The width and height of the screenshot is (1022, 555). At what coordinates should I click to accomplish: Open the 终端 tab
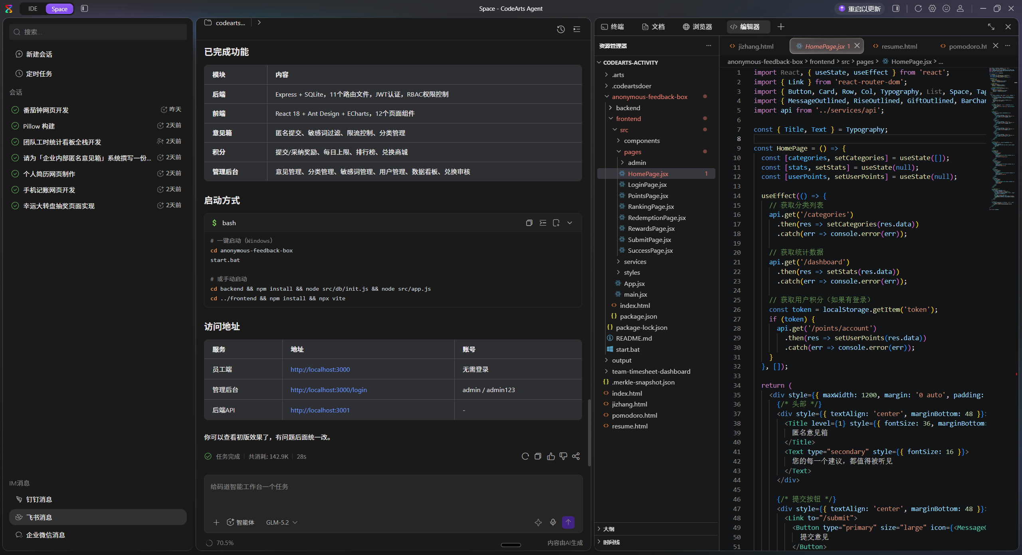tap(612, 27)
